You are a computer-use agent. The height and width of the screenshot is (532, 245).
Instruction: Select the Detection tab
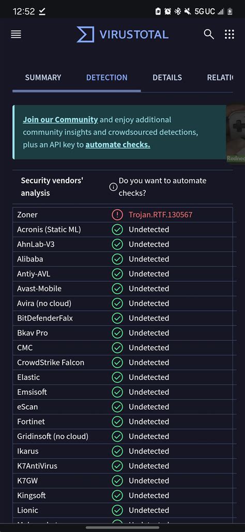(106, 77)
